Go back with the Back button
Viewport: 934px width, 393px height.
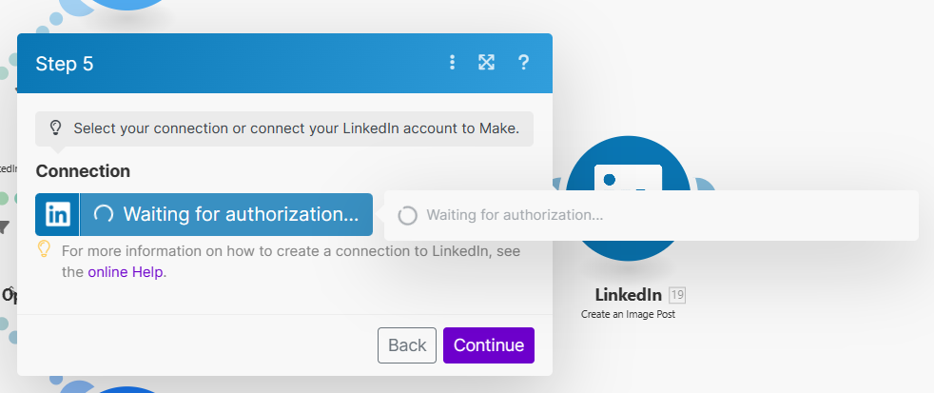(x=407, y=345)
